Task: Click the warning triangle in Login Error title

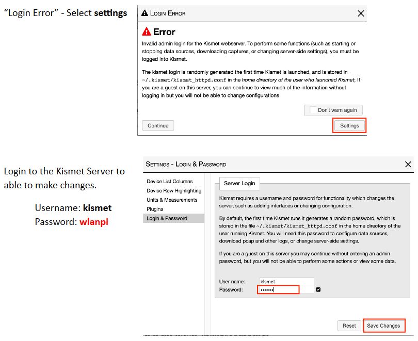Action: [144, 13]
